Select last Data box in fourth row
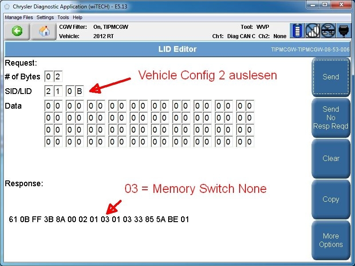This screenshot has width=355, height=266. coord(249,141)
